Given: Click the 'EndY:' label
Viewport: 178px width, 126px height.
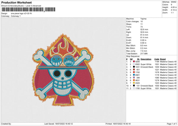Looking at the screenshot, I should [129, 43].
